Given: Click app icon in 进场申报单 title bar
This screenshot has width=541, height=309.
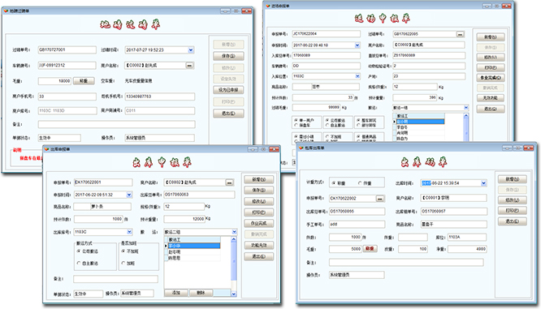Looking at the screenshot, I should click(268, 6).
